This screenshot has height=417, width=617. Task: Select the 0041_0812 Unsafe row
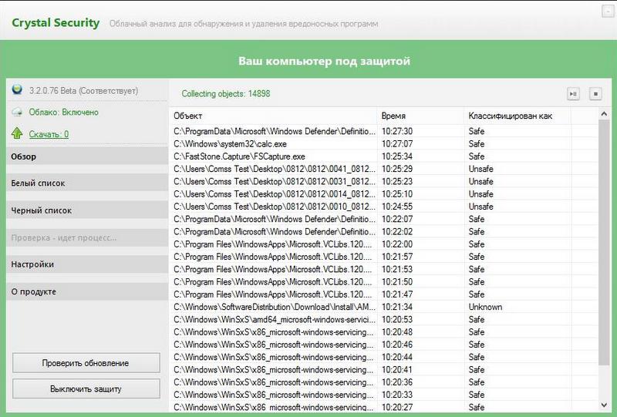tap(383, 169)
